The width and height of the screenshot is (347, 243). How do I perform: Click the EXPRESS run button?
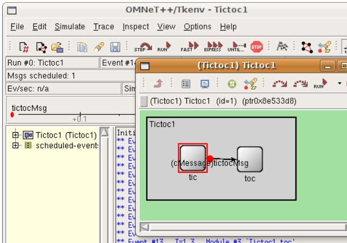pyautogui.click(x=213, y=47)
